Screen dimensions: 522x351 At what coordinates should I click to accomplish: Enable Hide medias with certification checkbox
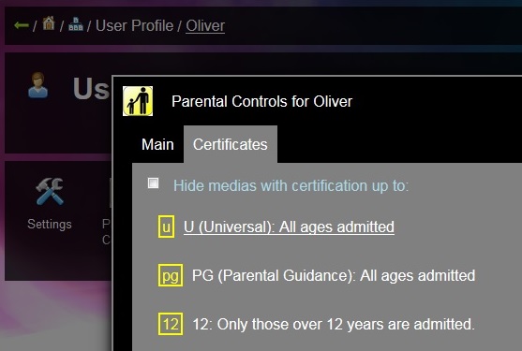pos(153,183)
